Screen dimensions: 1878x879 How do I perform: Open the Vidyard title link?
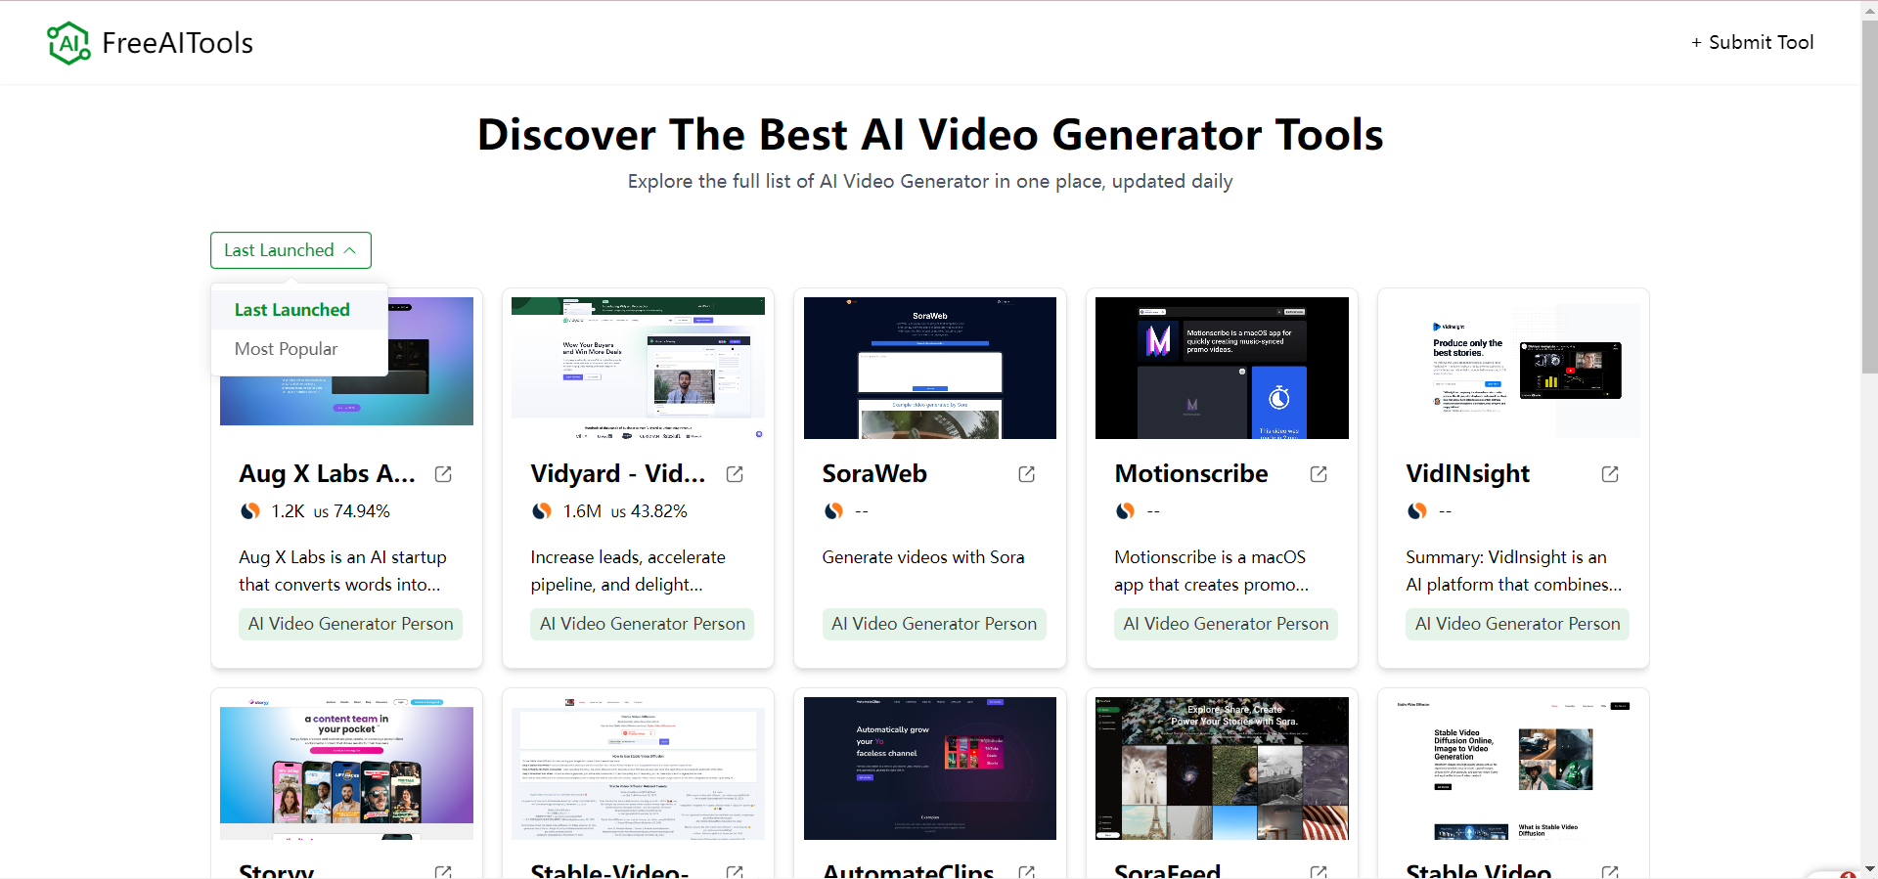[x=618, y=474]
